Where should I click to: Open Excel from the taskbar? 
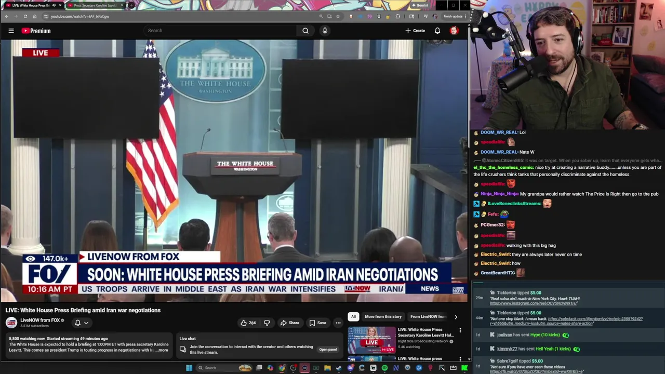[316, 368]
